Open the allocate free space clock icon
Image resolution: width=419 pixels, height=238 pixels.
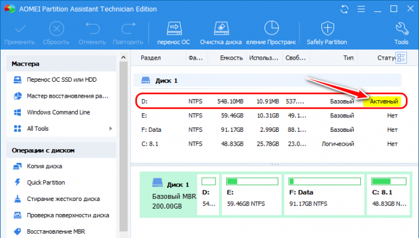272,28
